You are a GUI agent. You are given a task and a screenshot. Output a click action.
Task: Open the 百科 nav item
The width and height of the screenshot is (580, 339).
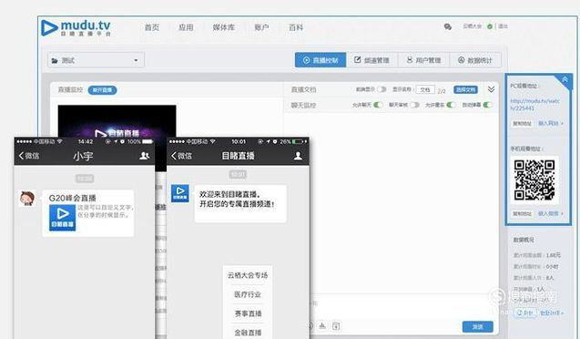[296, 27]
